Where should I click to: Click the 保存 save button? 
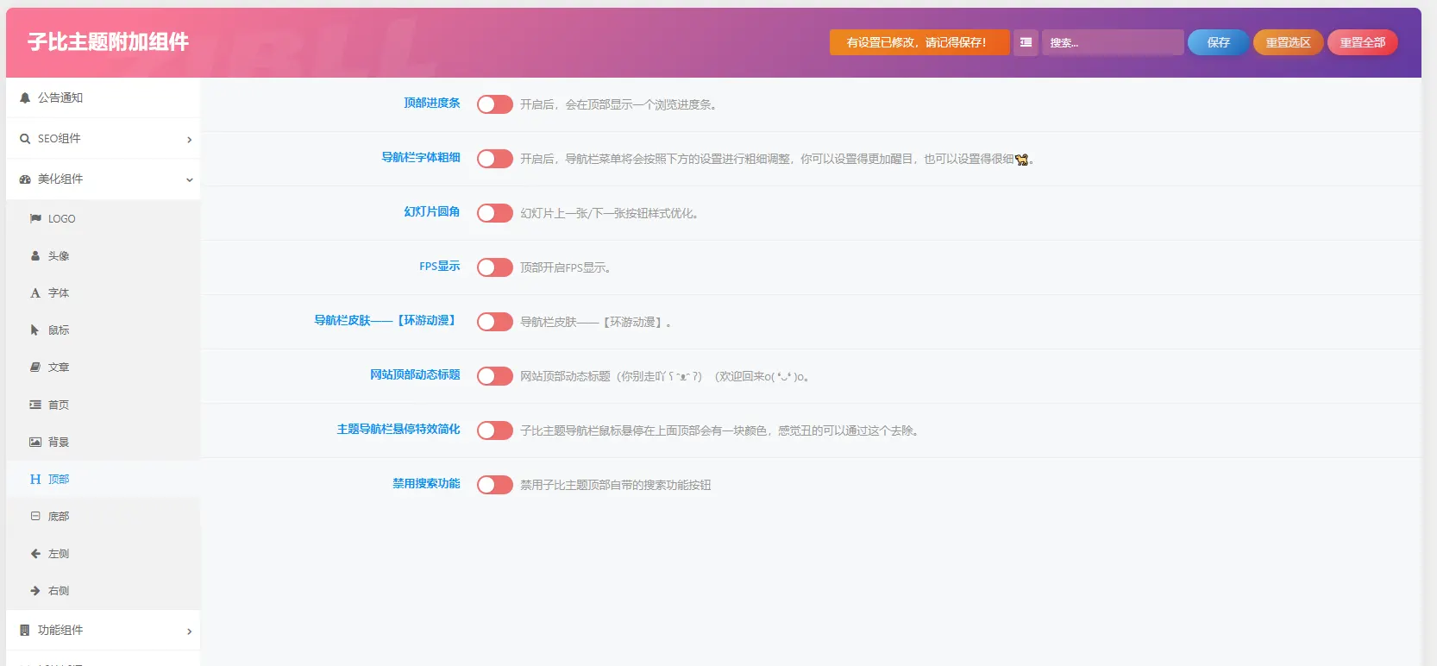tap(1218, 42)
